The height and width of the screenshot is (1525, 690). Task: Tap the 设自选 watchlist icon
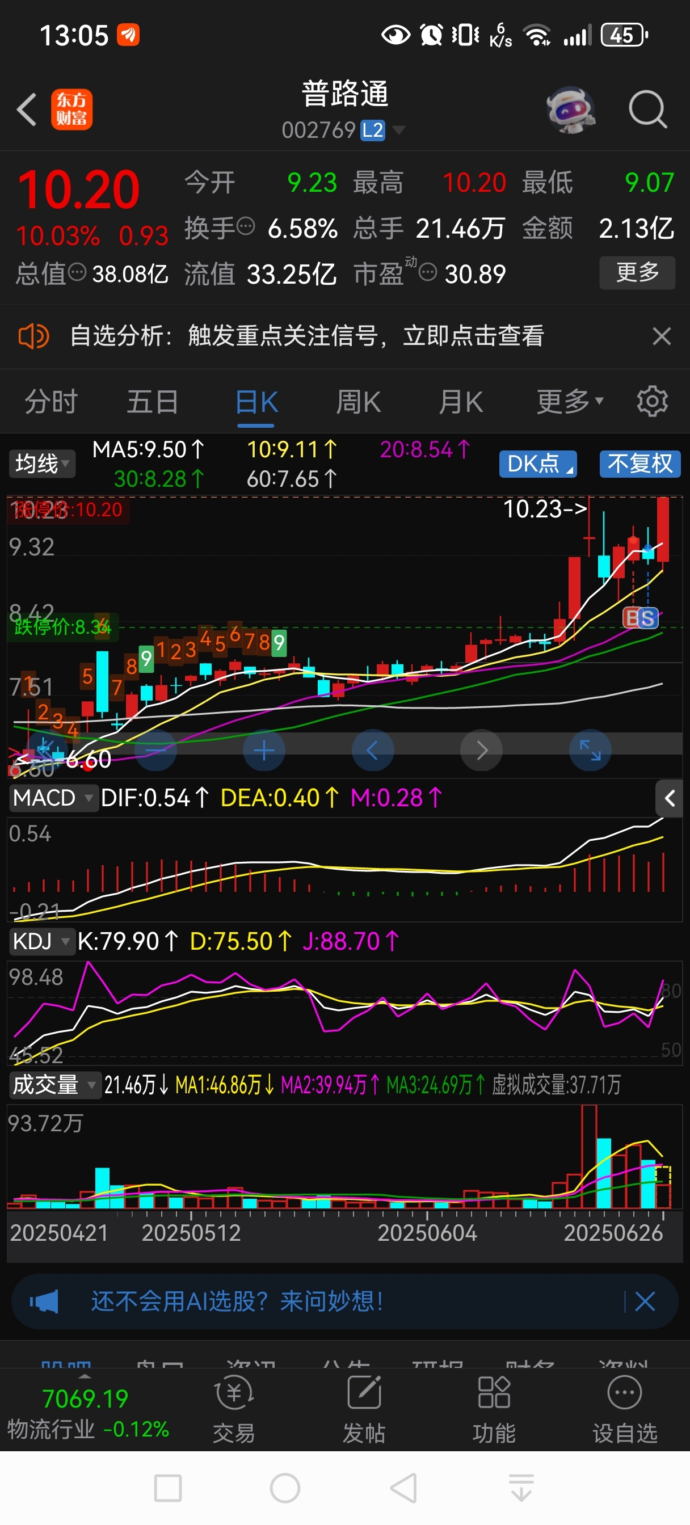(625, 1409)
